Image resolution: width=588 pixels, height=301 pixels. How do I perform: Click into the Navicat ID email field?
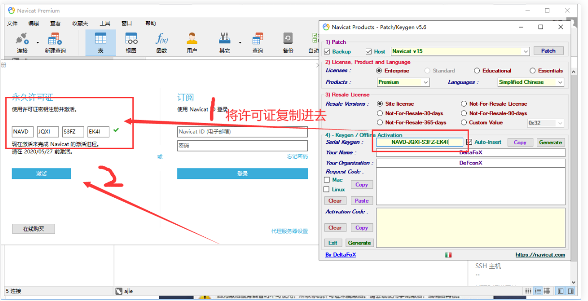click(242, 132)
